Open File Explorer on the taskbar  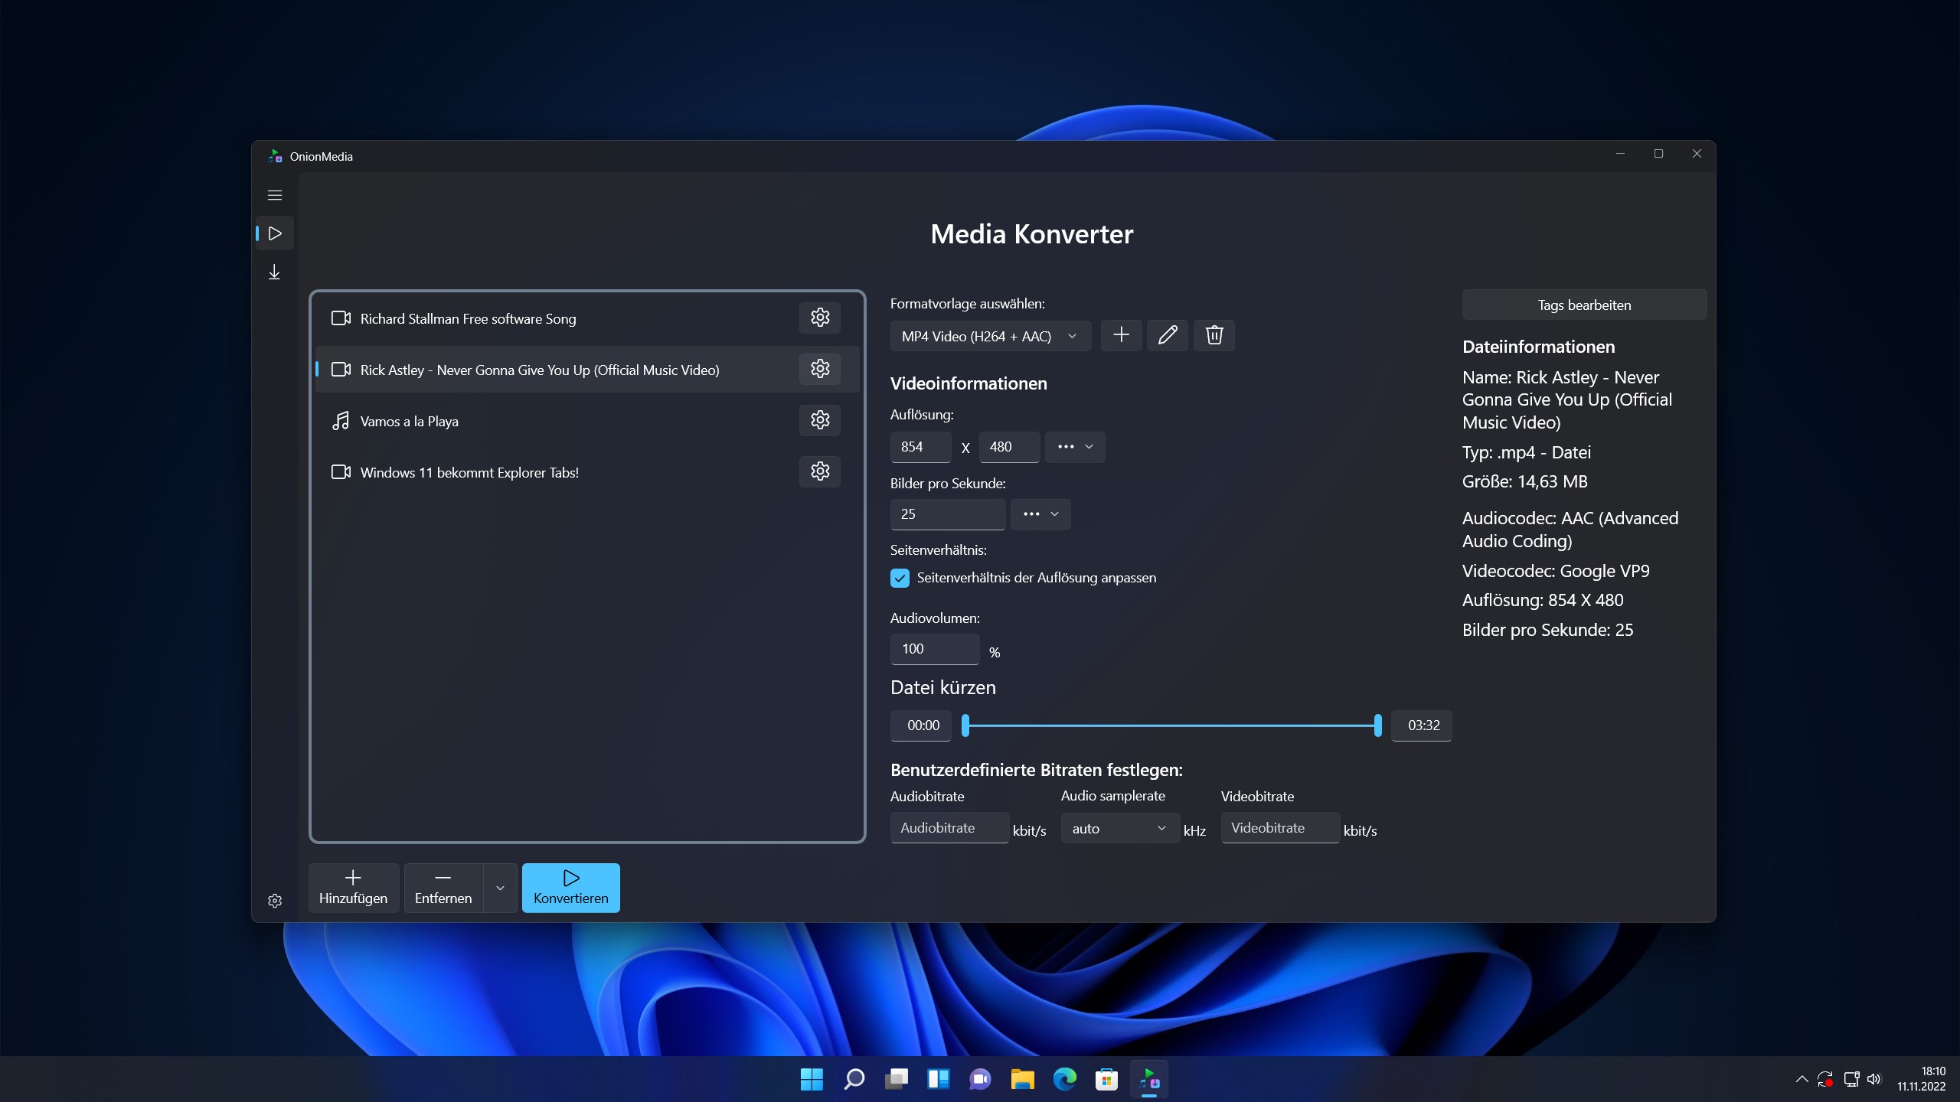pos(1022,1079)
